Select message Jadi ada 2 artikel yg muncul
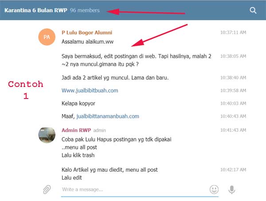The width and height of the screenshot is (266, 201). (115, 78)
